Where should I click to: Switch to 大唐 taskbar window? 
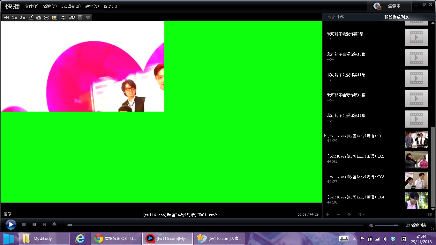219,239
